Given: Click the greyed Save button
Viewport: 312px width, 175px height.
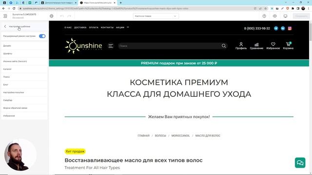Looking at the screenshot, I should pos(301,16).
